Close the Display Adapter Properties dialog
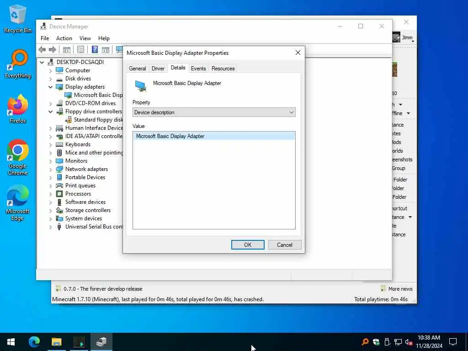Viewport: 468px width, 351px height. [298, 53]
